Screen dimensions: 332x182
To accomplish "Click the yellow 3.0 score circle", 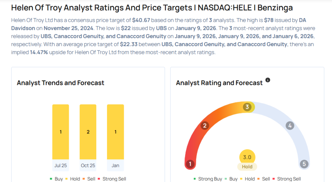I will [x=247, y=157].
